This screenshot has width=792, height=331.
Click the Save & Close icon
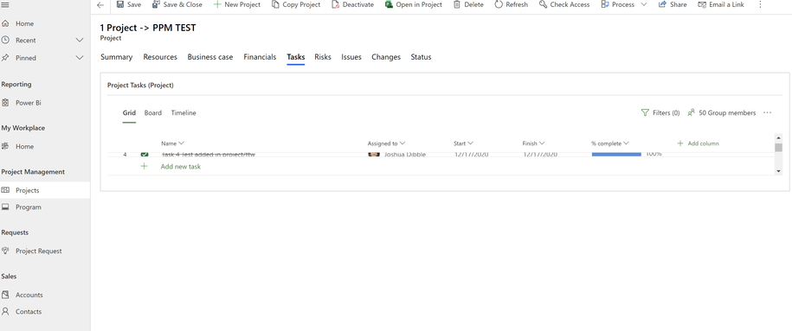click(156, 4)
